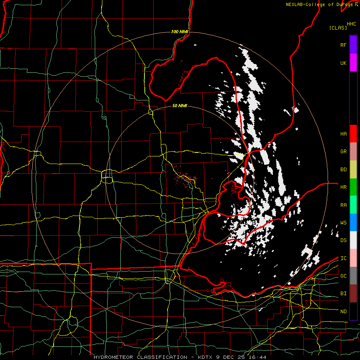The width and height of the screenshot is (360, 360).
Task: Select the IC pink legend swatch
Action: (x=353, y=258)
